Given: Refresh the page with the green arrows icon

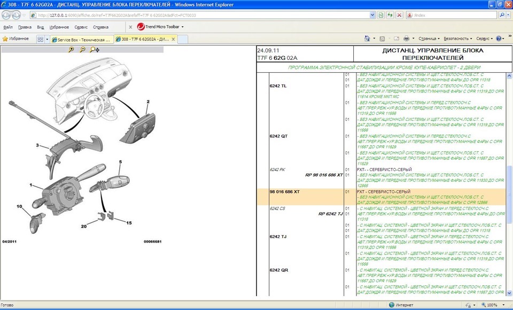Looking at the screenshot, I should [390, 15].
